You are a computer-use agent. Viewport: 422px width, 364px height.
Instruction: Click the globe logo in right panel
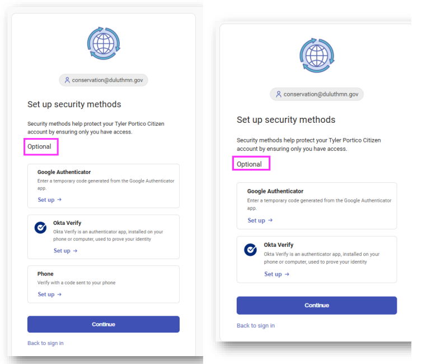point(316,55)
